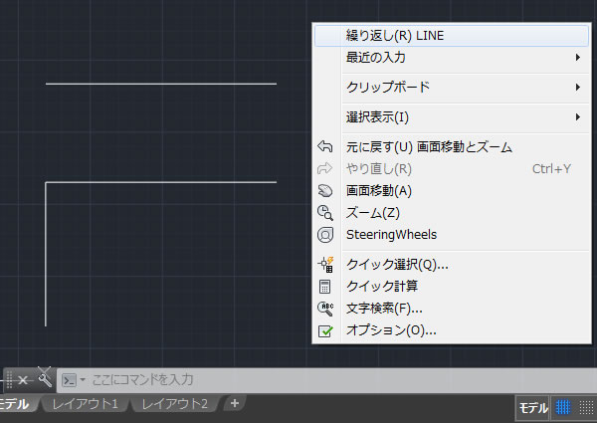
Task: Expand arrow beside クリップボード
Action: click(x=577, y=88)
